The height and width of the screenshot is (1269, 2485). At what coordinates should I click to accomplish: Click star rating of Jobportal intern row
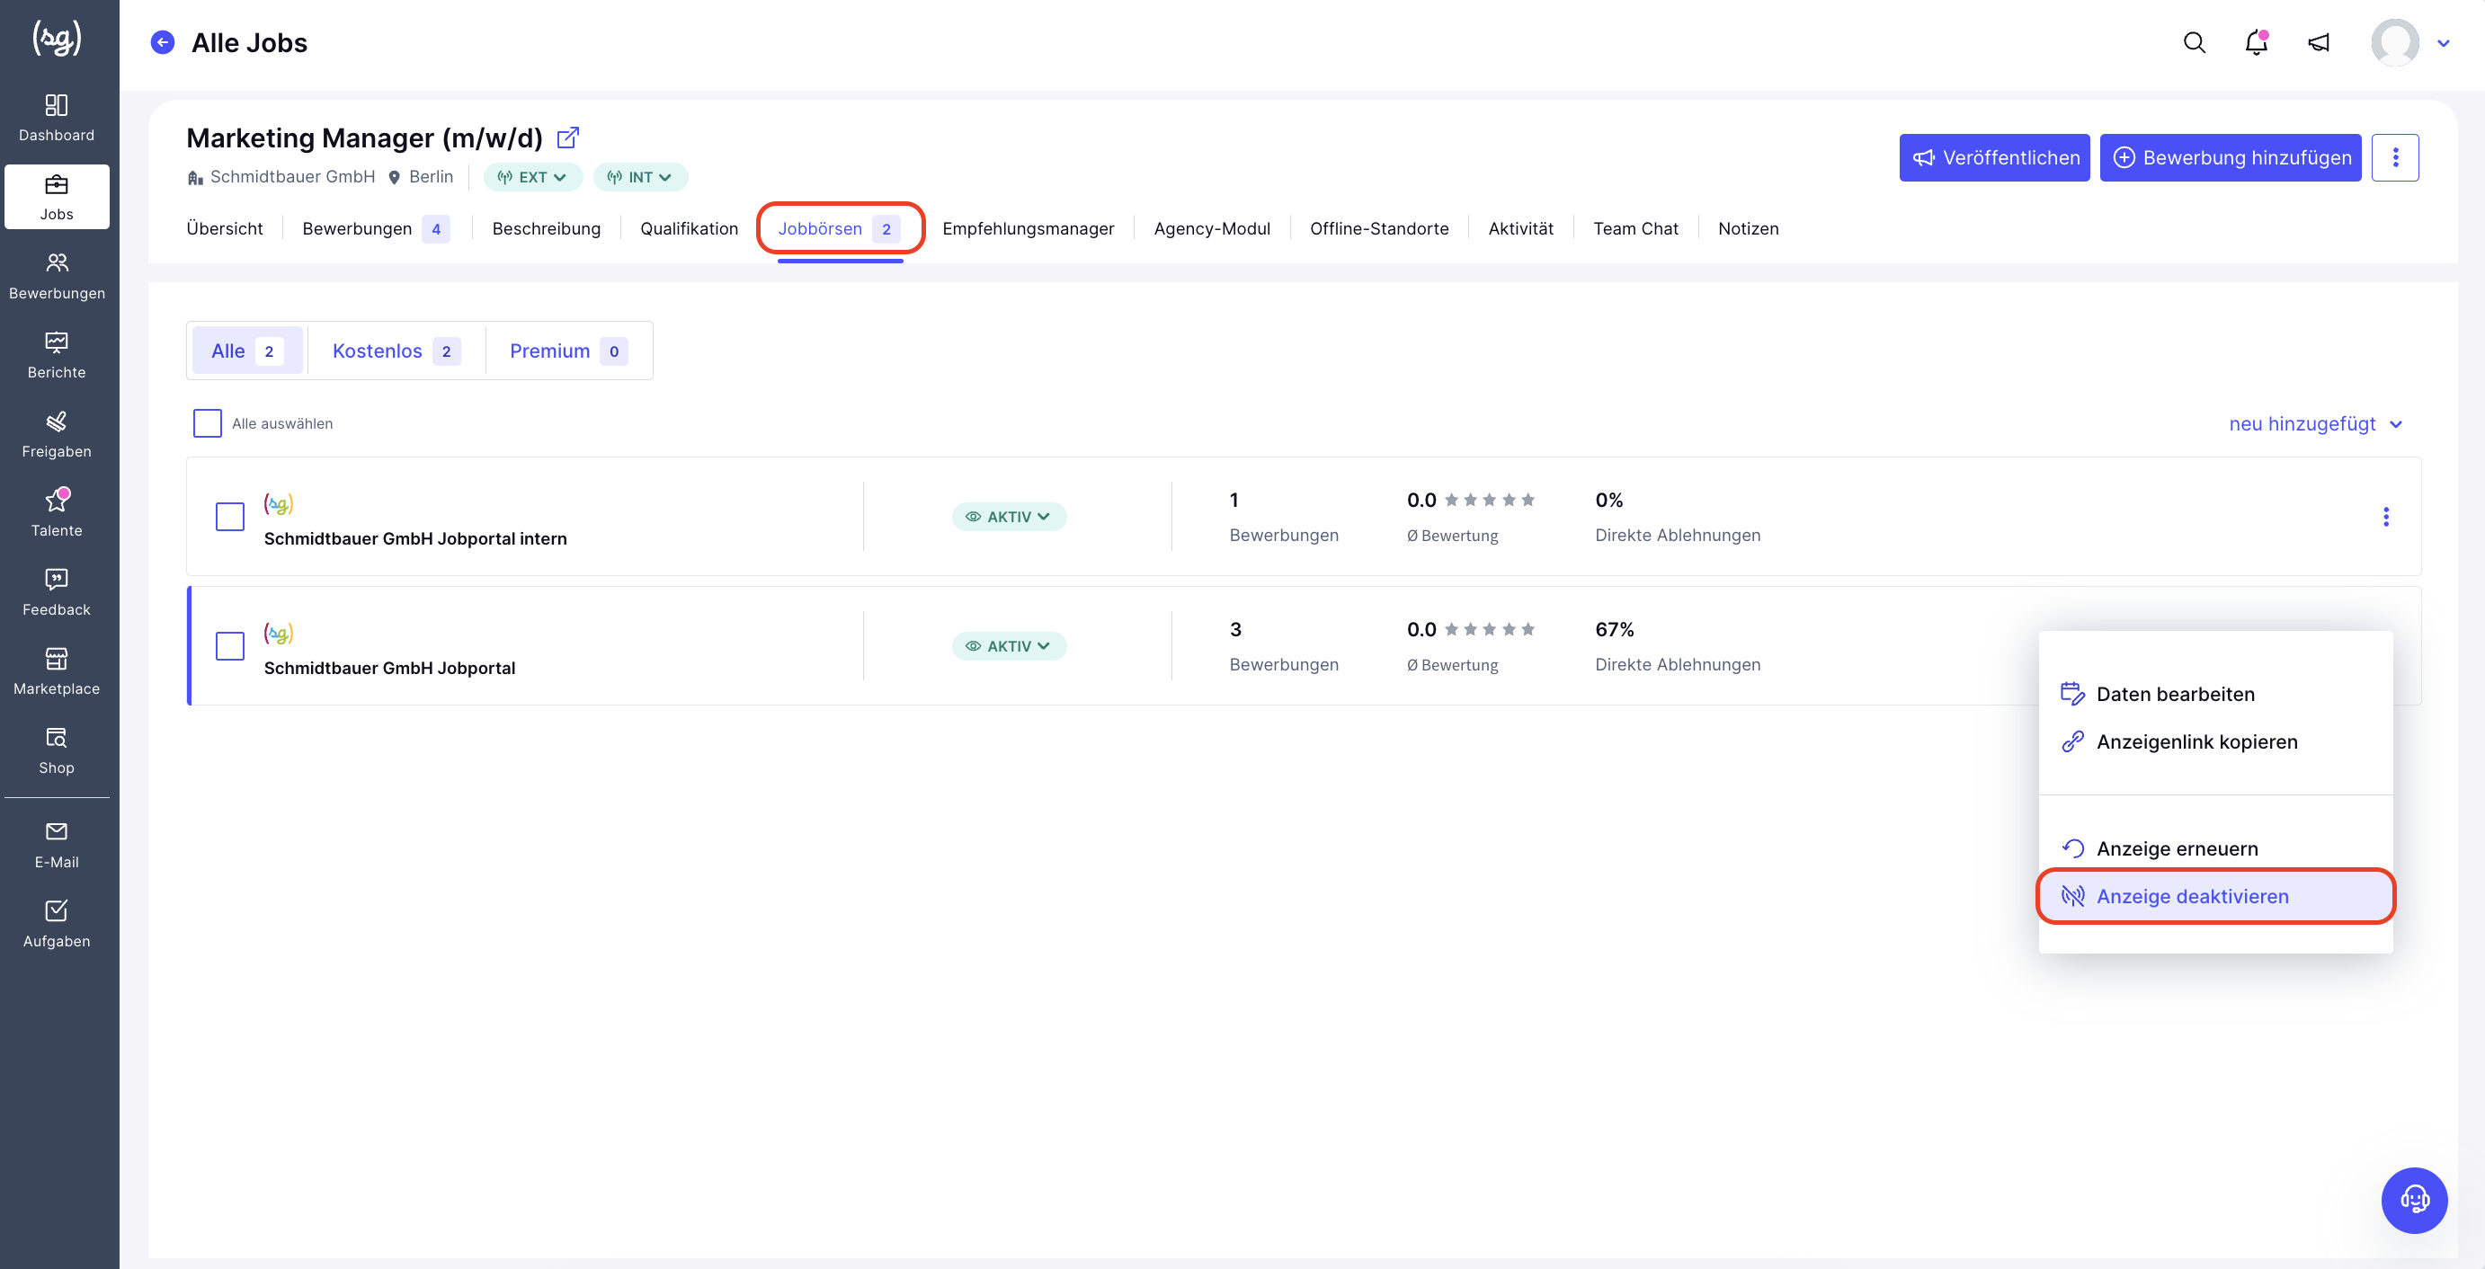[x=1489, y=500]
